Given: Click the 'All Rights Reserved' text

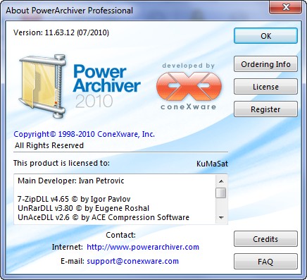Looking at the screenshot, I should click(49, 145).
